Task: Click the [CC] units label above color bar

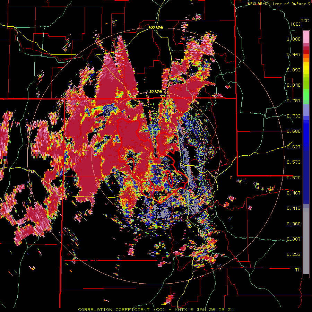Action: pos(296,24)
